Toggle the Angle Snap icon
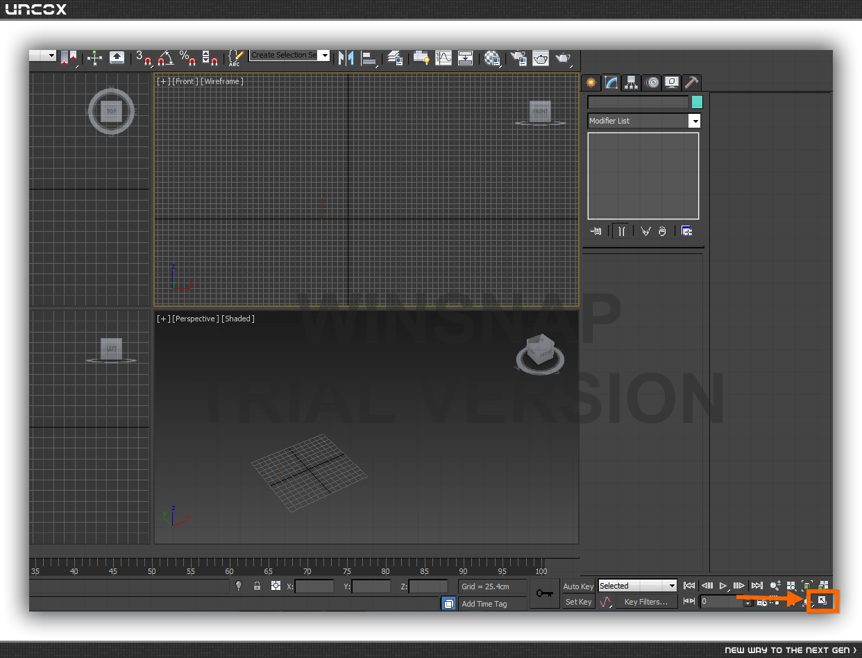Viewport: 862px width, 658px height. (x=166, y=58)
